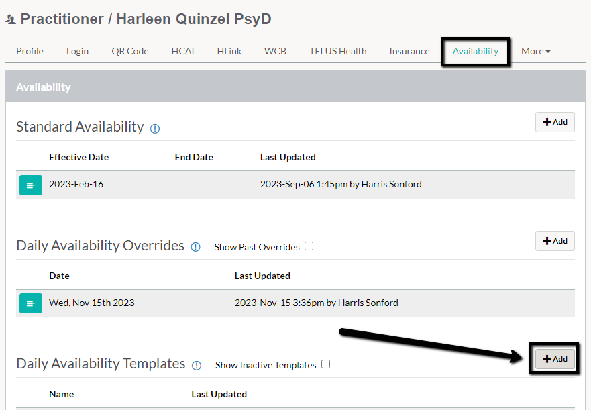Click the Name column header in Templates
The width and height of the screenshot is (591, 410).
tap(62, 394)
